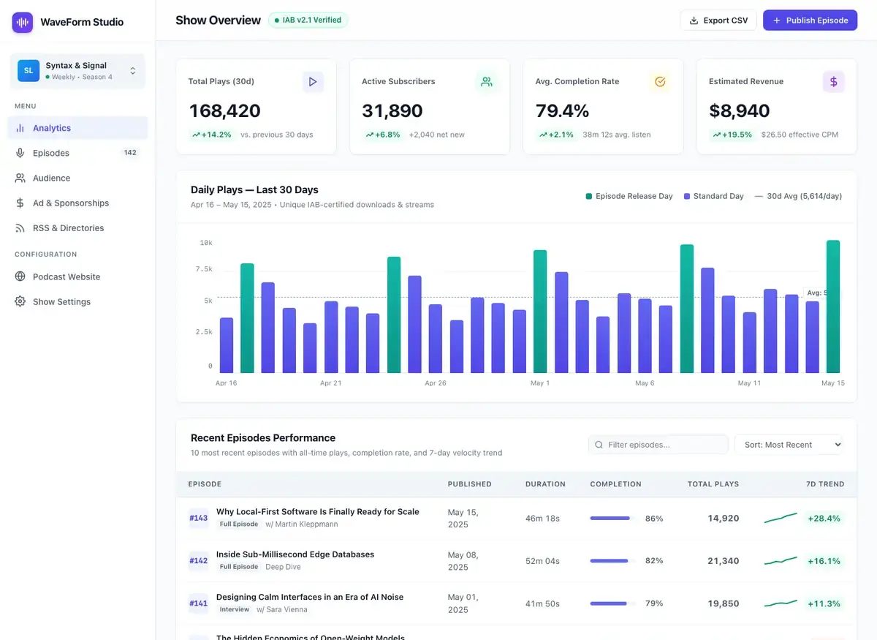Click the 30d Avg (5,614/day) legend entry

pyautogui.click(x=799, y=196)
